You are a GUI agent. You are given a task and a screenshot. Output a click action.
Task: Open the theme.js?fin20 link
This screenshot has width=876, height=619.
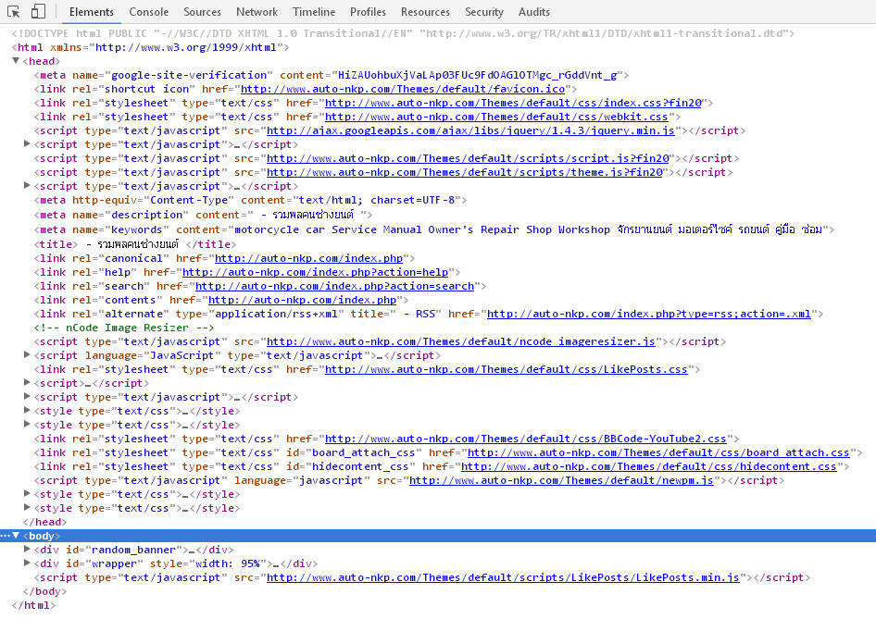coord(465,172)
